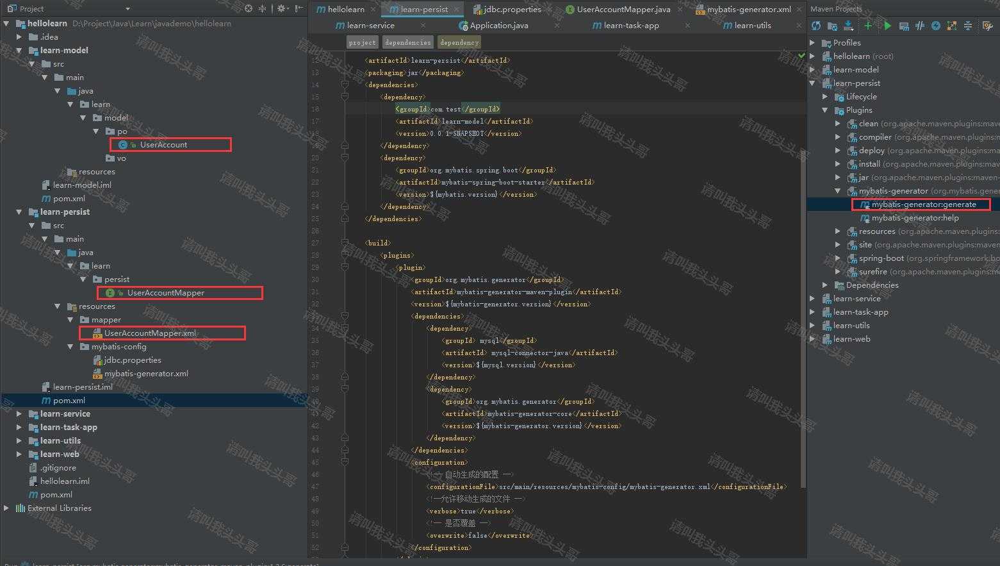Select UserAccountMapper interface in tree

(x=165, y=292)
